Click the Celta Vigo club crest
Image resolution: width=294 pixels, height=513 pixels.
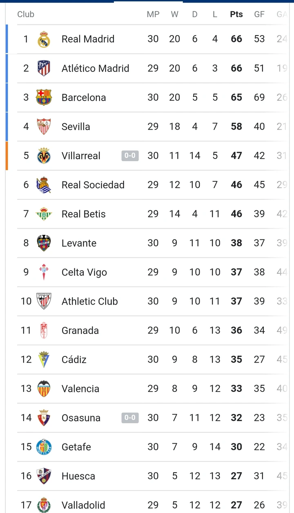[44, 272]
